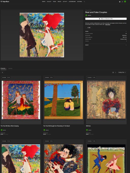Open the Still Here artwork thumbnail
This screenshot has width=130, height=173.
pyautogui.click(x=106, y=100)
